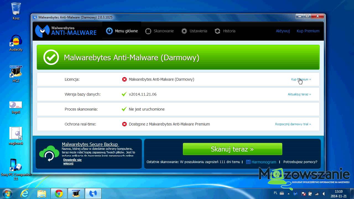The height and width of the screenshot is (199, 354).
Task: Select the Audacity desktop icon
Action: click(16, 43)
